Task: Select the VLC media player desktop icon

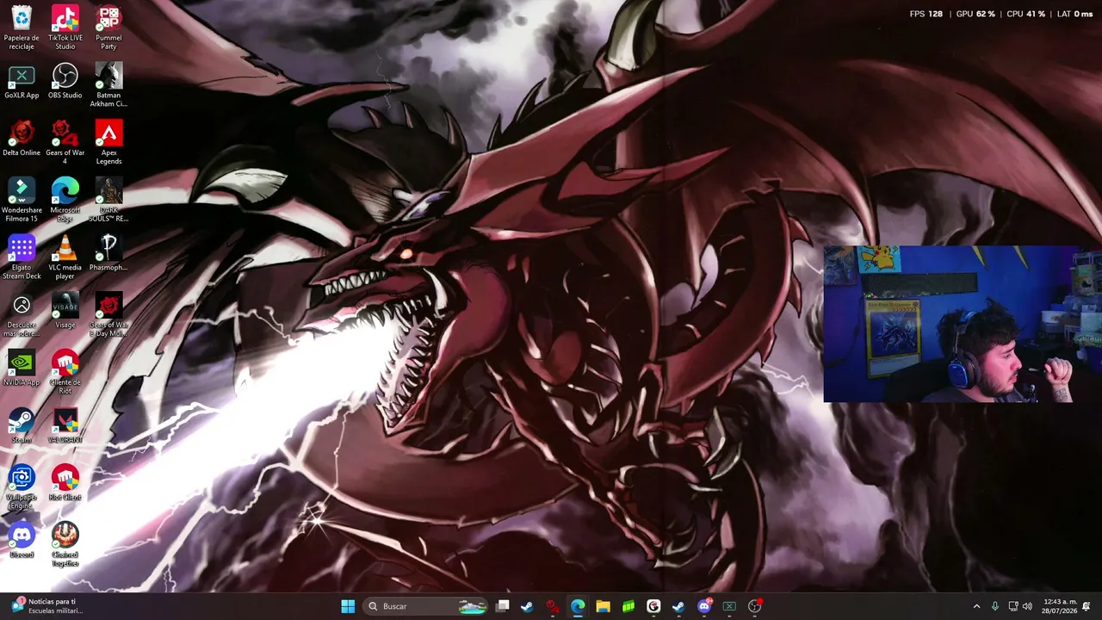Action: coord(65,258)
